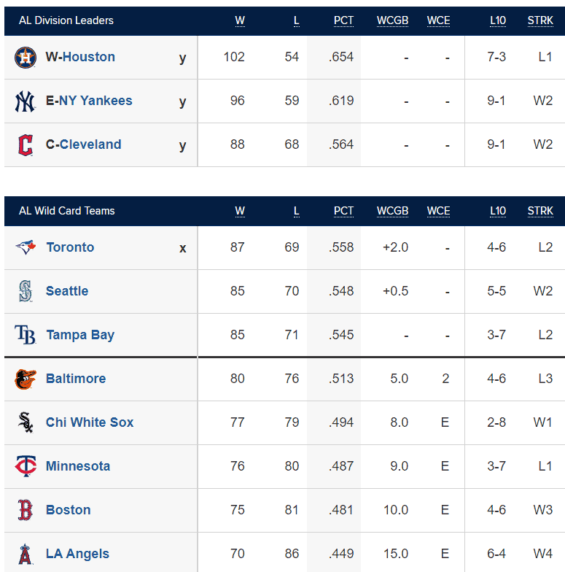Click the Boston Red Sox logo
The height and width of the screenshot is (572, 565).
click(25, 509)
